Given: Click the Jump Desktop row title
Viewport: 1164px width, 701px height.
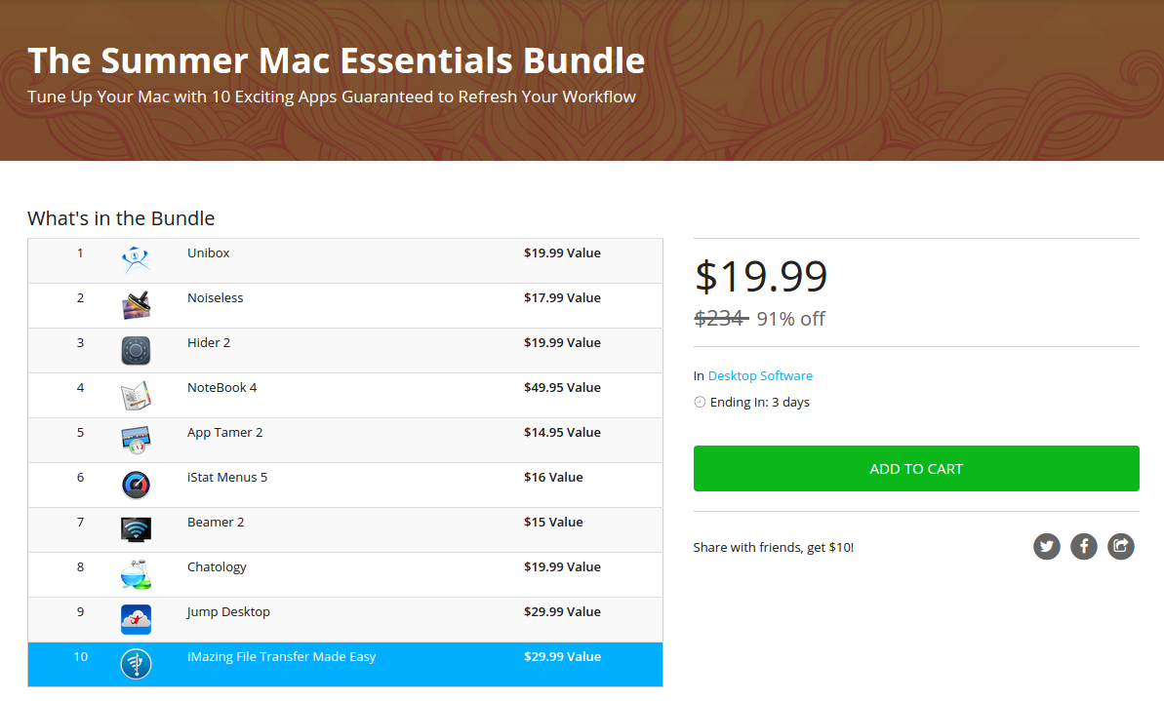Looking at the screenshot, I should 228,612.
